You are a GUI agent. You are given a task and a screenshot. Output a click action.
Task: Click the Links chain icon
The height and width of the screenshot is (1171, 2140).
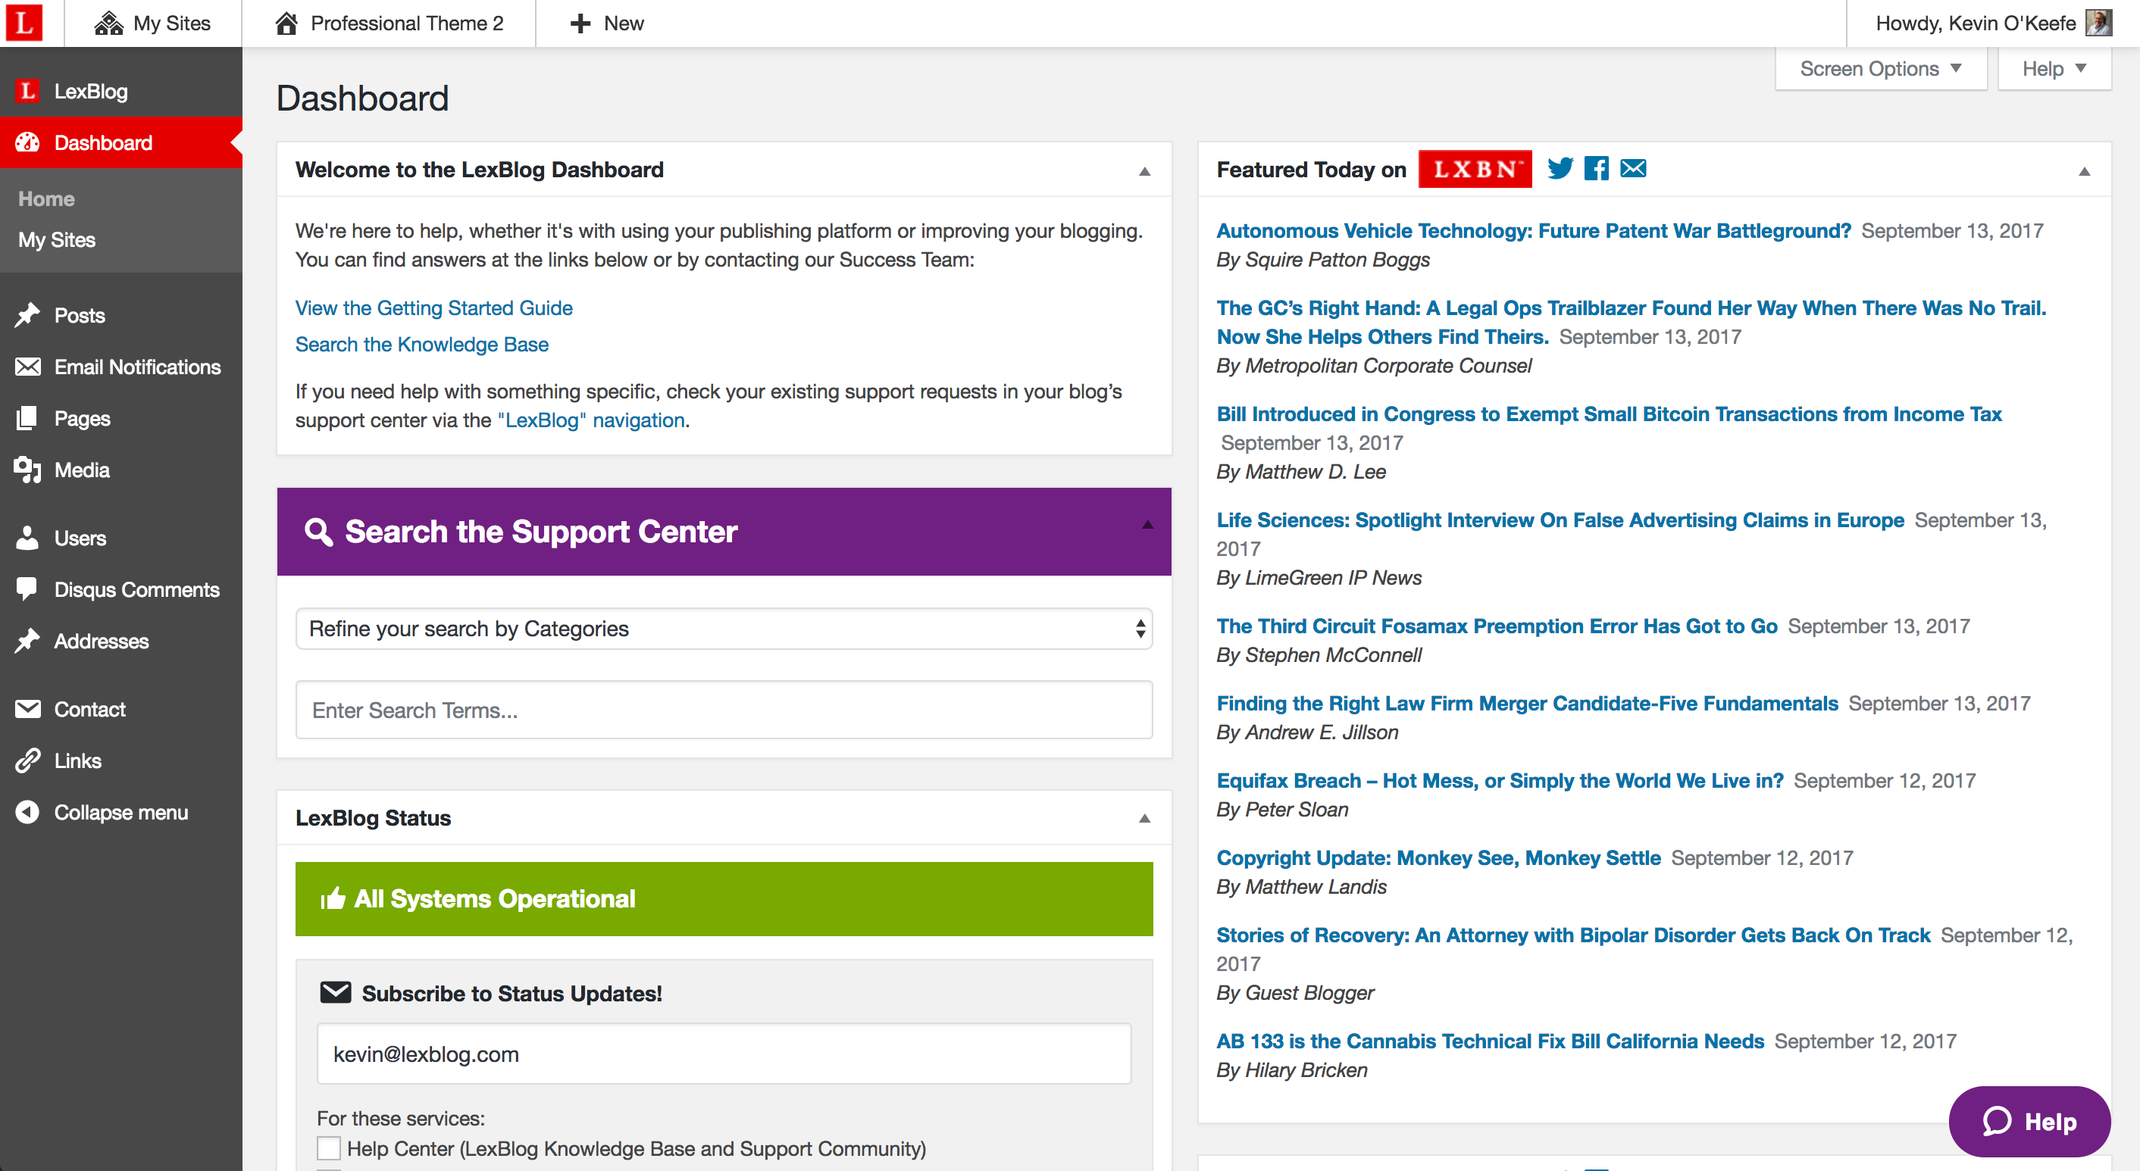(27, 760)
